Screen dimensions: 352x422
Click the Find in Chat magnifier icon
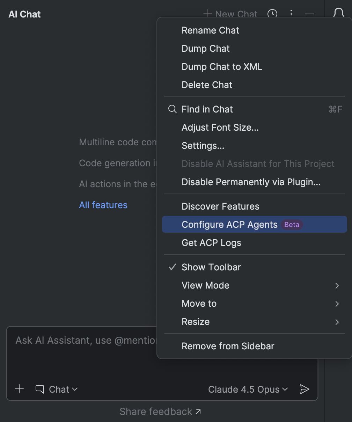(x=173, y=109)
